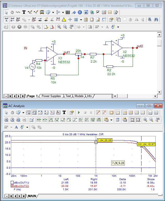Zoom in on the AC Analysis plot

click(x=145, y=120)
